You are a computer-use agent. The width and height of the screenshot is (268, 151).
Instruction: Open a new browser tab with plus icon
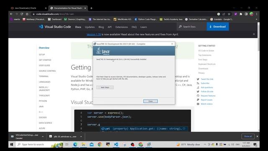[x=91, y=8]
